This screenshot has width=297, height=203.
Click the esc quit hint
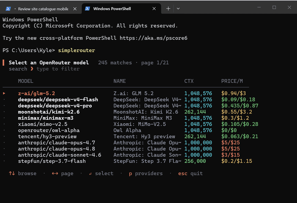(190, 173)
